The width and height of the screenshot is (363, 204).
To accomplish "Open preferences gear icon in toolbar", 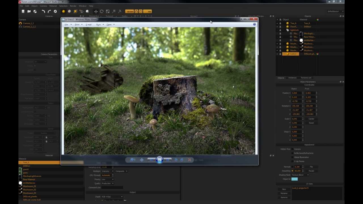I will 55,11.
